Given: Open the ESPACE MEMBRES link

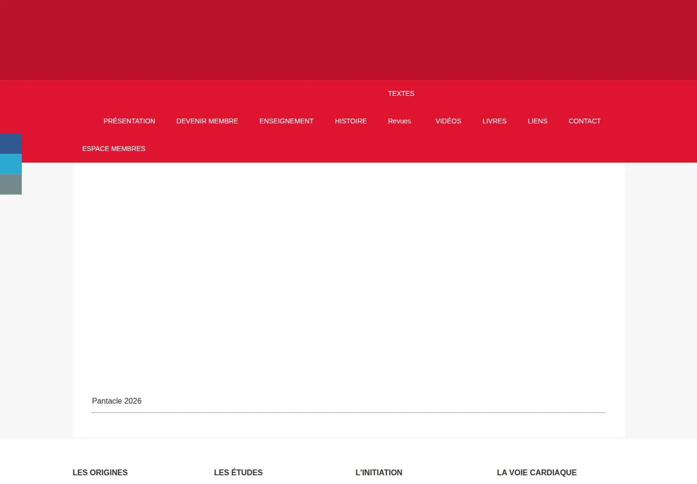Looking at the screenshot, I should click(x=114, y=149).
